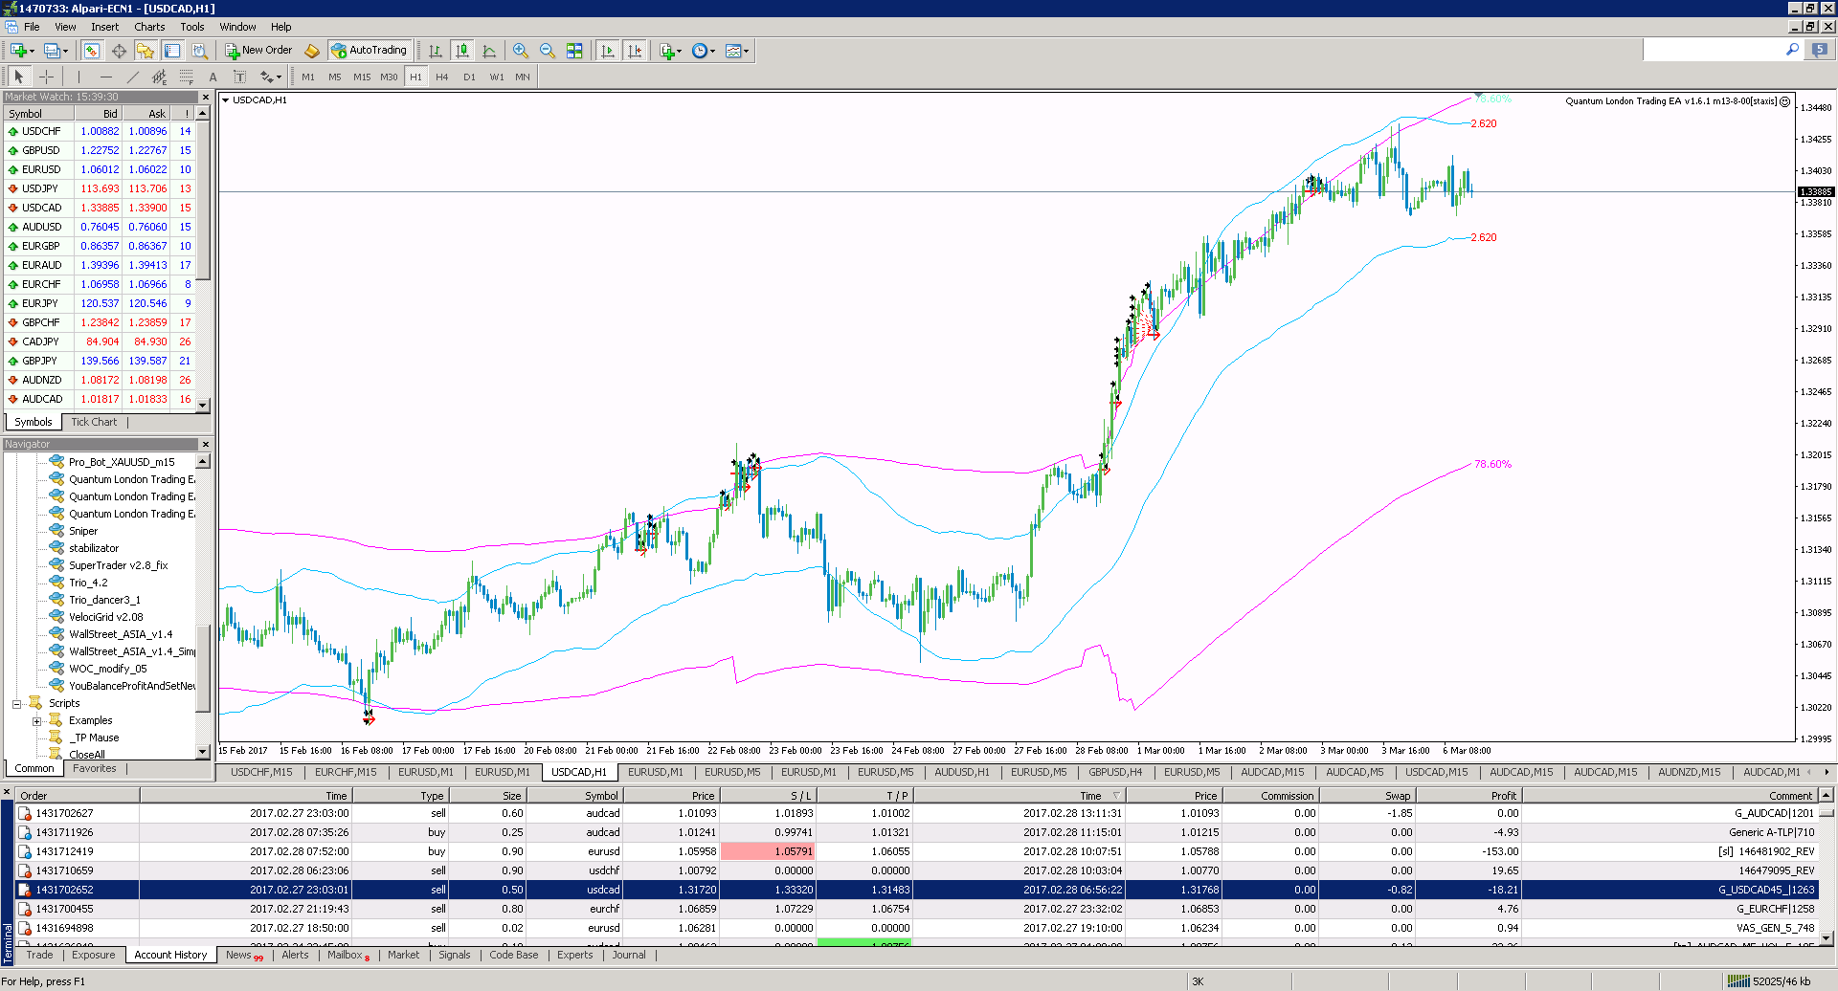This screenshot has width=1838, height=991.
Task: Open the Charts menu
Action: (149, 27)
